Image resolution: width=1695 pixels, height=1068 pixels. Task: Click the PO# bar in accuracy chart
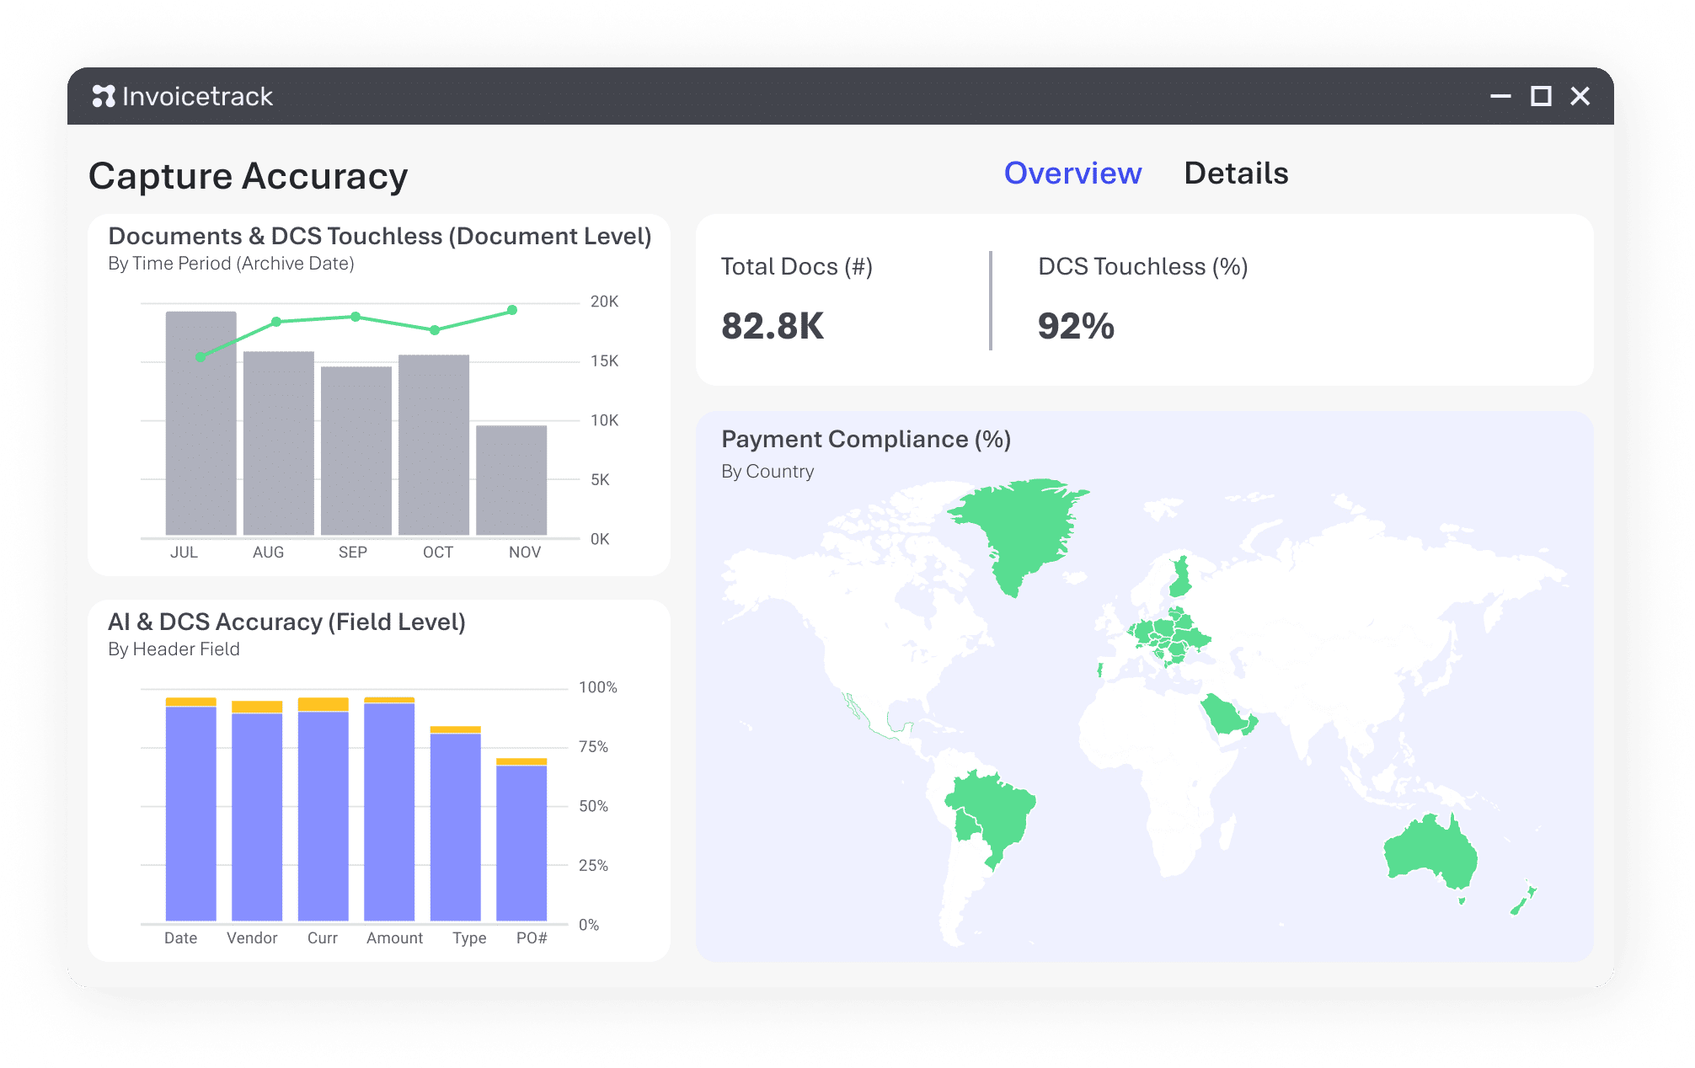click(x=521, y=842)
